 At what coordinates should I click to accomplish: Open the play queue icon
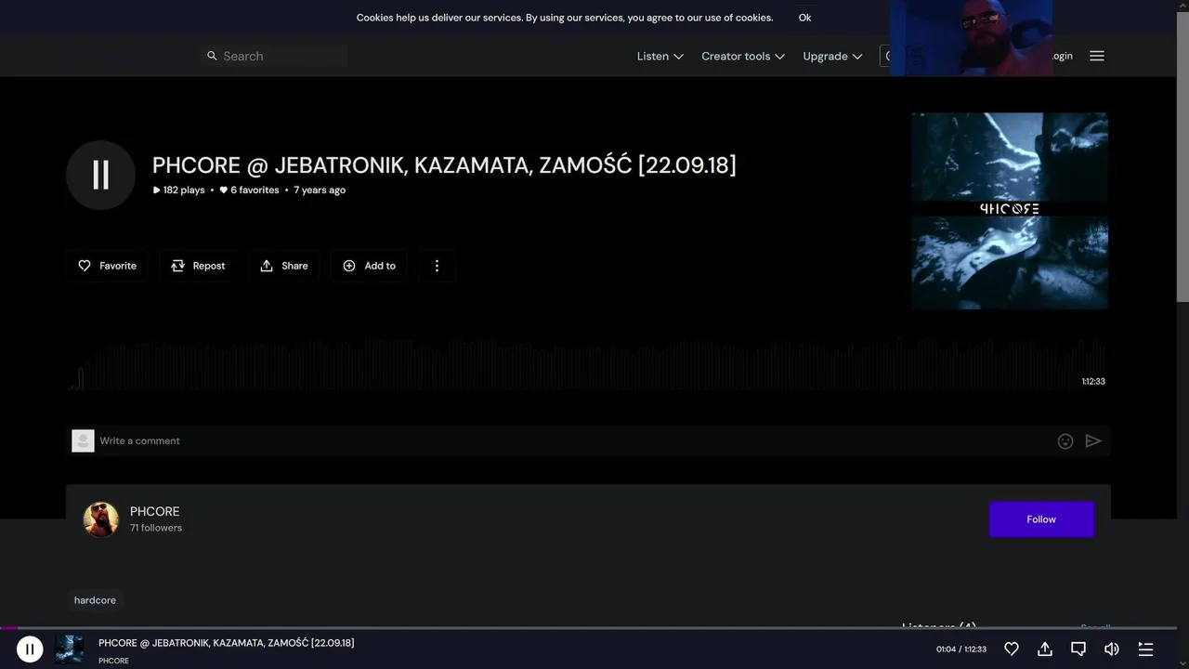click(1145, 649)
